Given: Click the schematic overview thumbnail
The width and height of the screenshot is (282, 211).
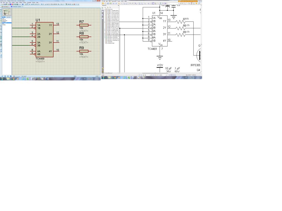Looking at the screenshot, I should 7,12.
